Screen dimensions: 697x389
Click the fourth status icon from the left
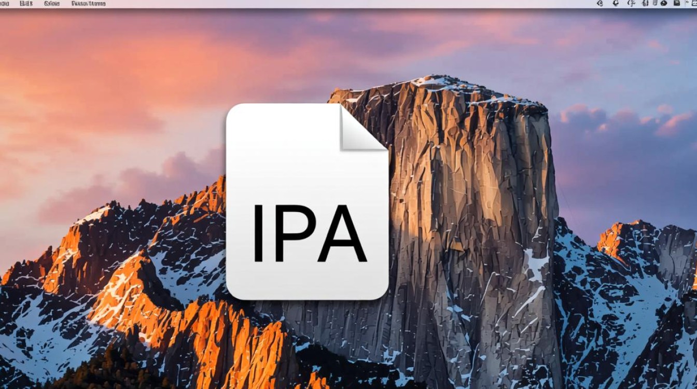645,3
